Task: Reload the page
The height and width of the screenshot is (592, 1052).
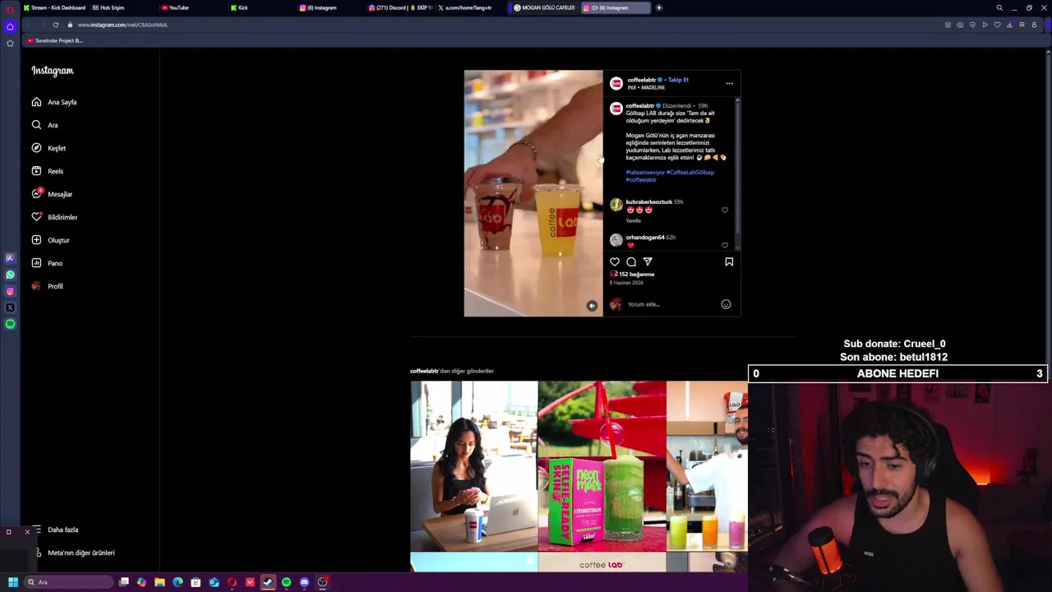Action: 56,25
